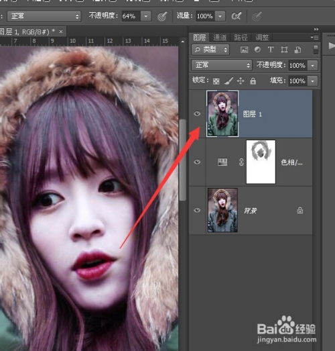Lock transparent pixels icon
Viewport: 335px width, 351px height.
[216, 81]
